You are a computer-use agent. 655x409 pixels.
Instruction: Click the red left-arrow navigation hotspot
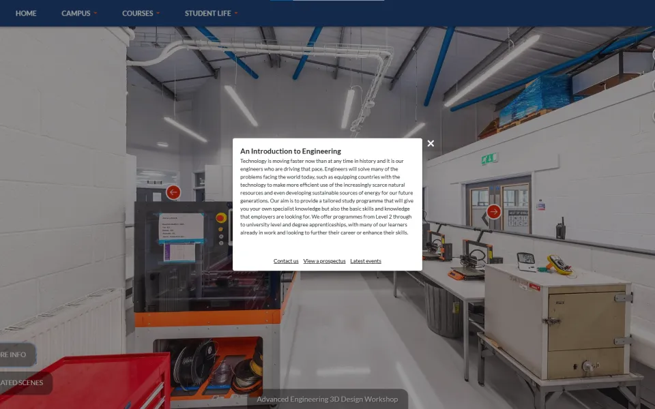(x=173, y=192)
